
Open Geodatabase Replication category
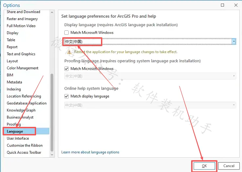pyautogui.click(x=27, y=103)
